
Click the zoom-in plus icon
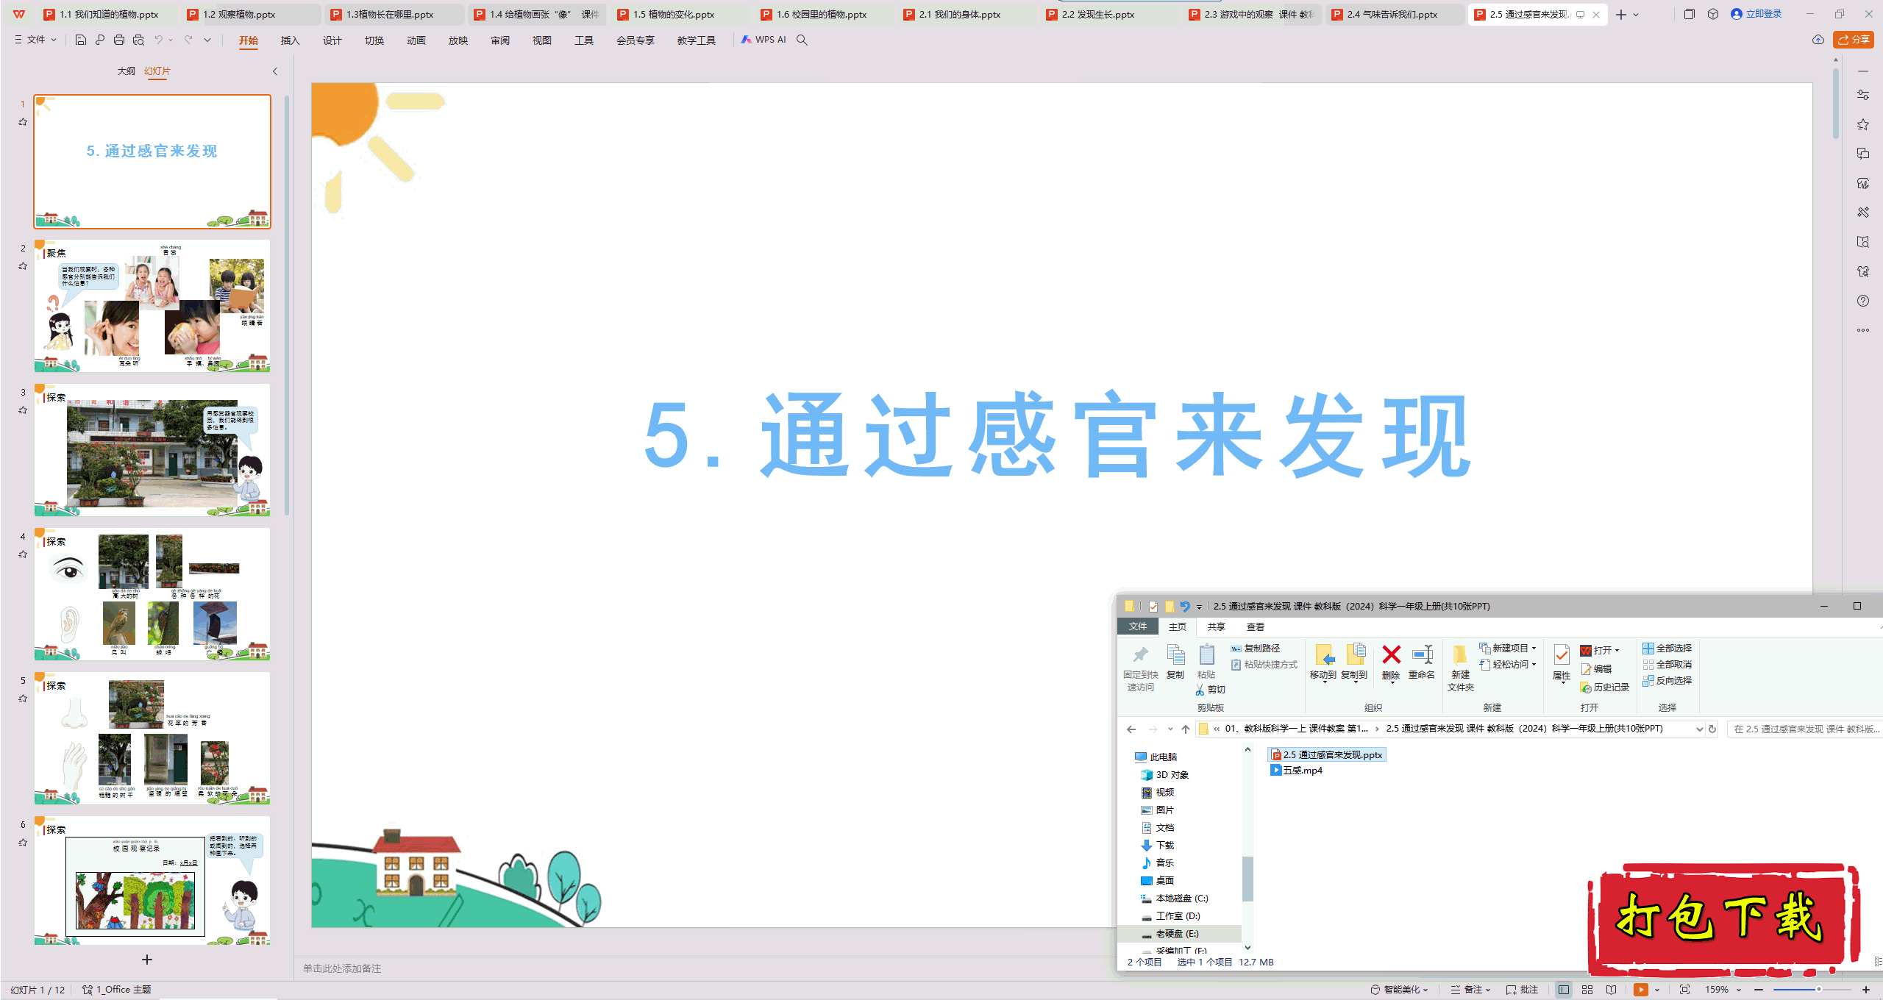coord(1866,990)
